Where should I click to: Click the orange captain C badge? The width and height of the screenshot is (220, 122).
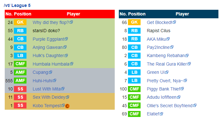67,106
